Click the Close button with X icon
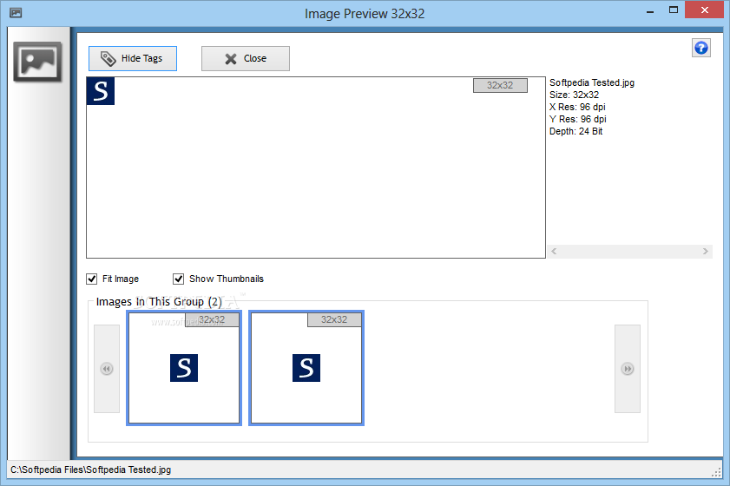The width and height of the screenshot is (730, 486). (x=246, y=58)
